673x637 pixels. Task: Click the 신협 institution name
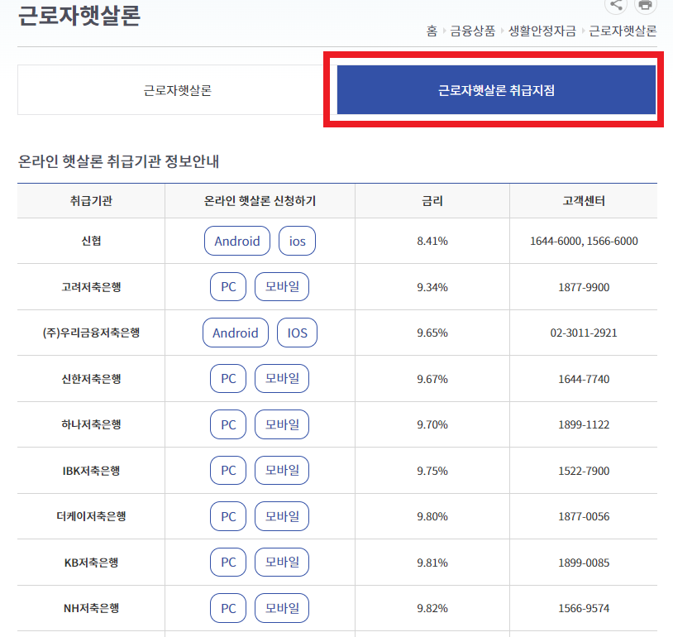91,241
